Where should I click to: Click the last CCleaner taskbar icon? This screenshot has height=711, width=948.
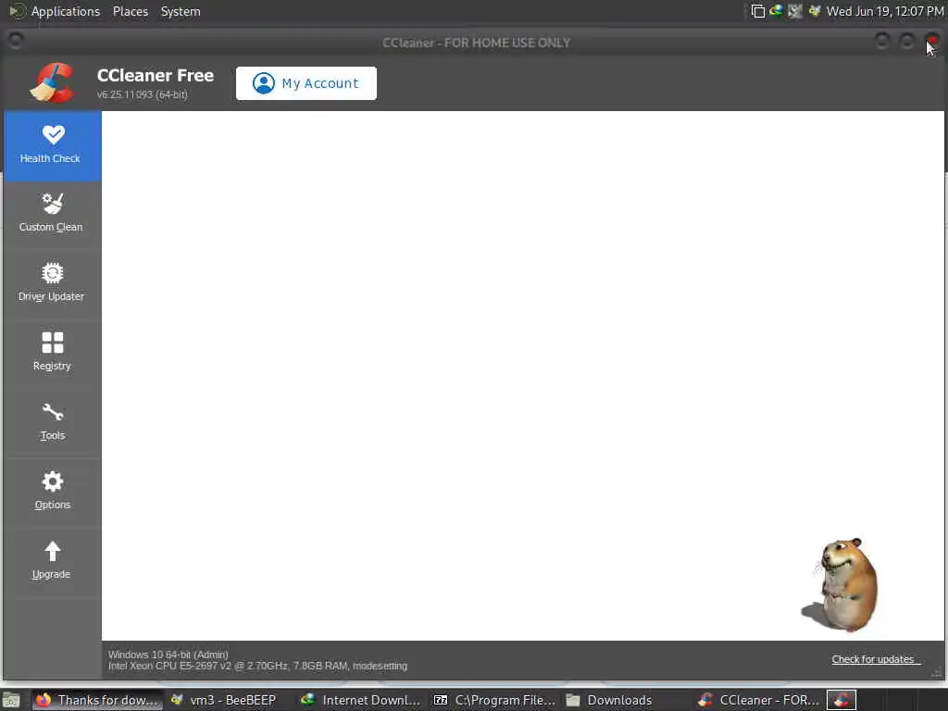pos(842,700)
